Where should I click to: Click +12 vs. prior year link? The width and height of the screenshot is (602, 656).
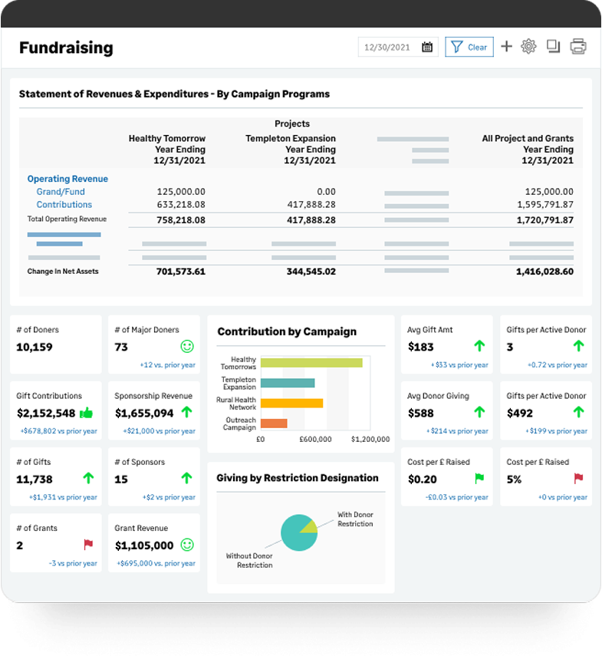[167, 364]
